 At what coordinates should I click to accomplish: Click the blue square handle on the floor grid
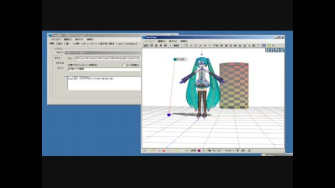pyautogui.click(x=169, y=115)
